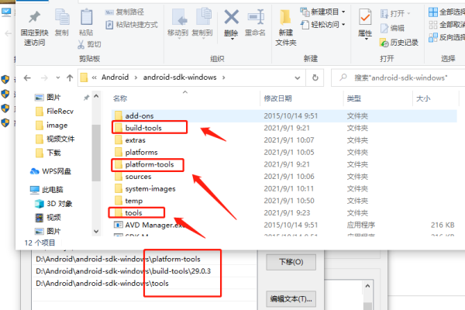Select the Cut scissors command
This screenshot has width=465, height=310.
[89, 44]
